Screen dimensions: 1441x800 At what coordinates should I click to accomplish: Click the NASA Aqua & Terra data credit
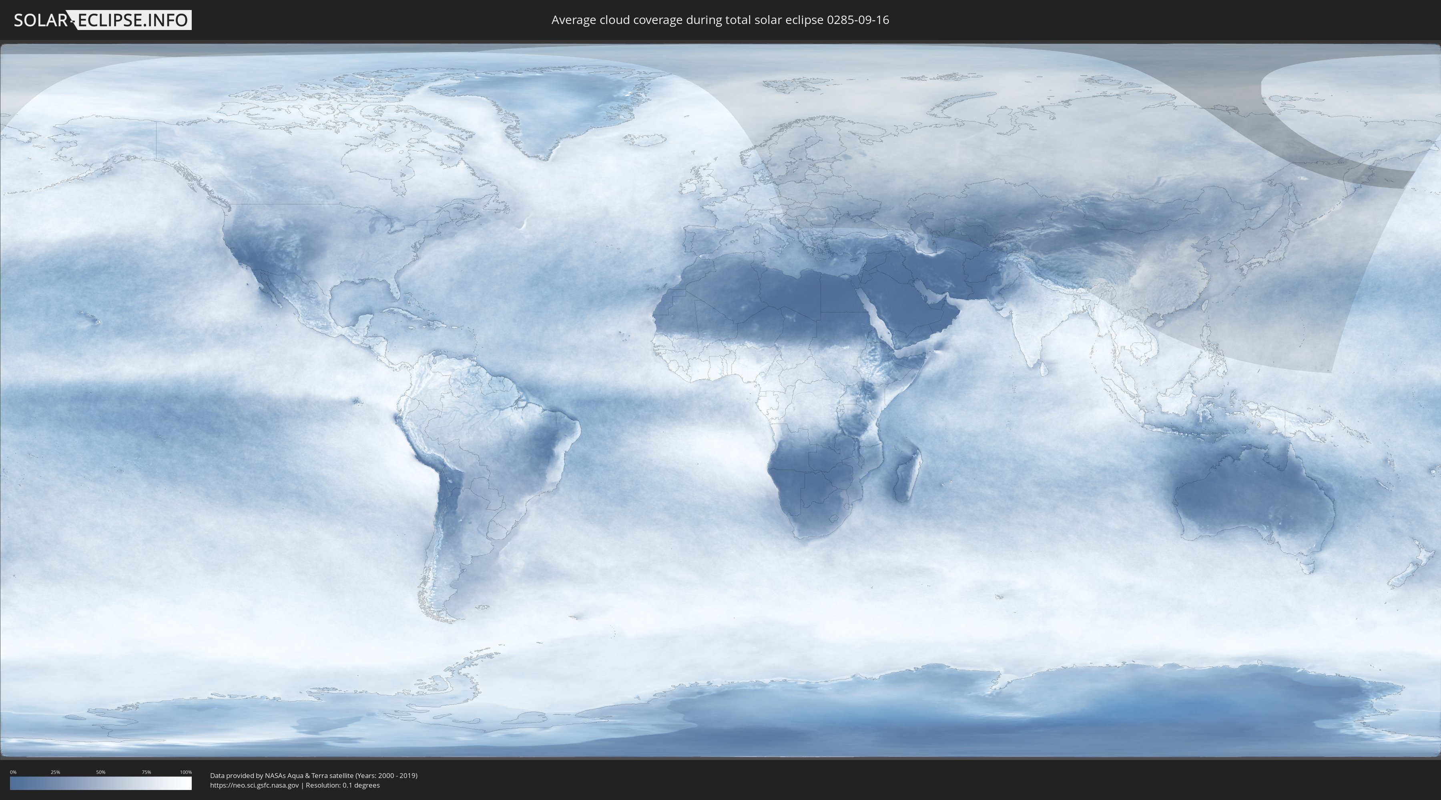pos(313,776)
